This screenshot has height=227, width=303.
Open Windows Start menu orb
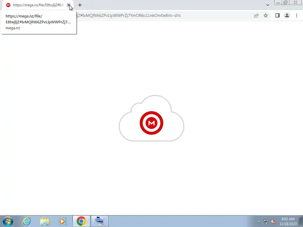click(x=8, y=221)
